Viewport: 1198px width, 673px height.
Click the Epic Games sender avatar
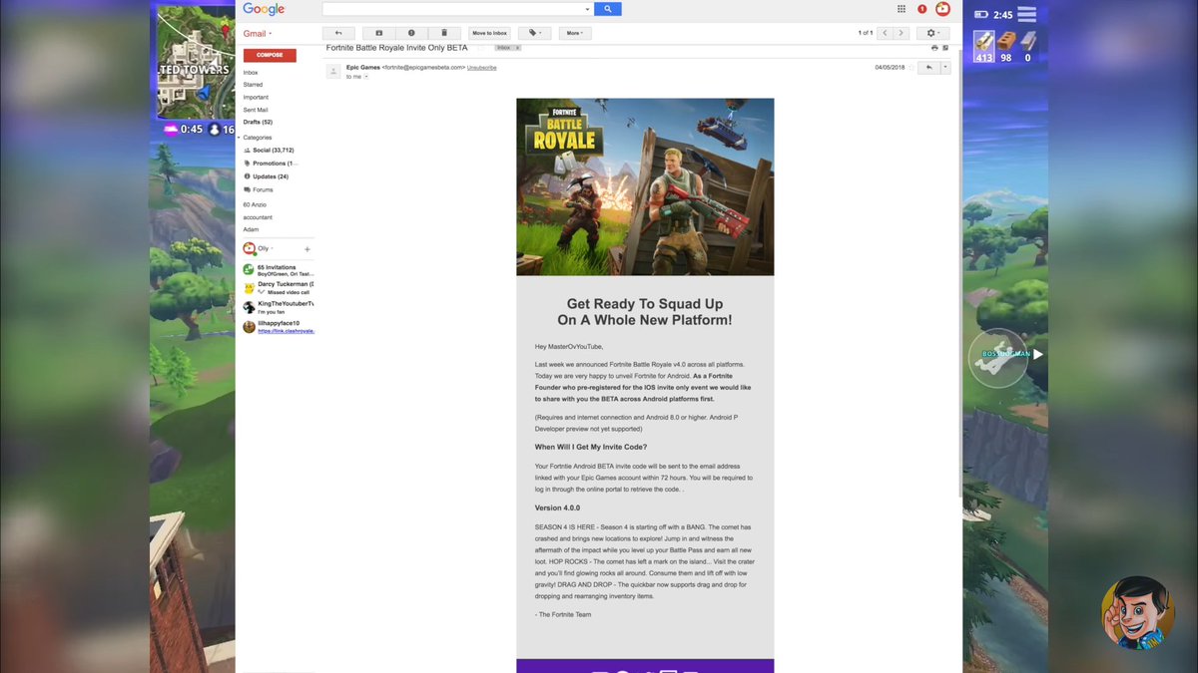point(333,72)
